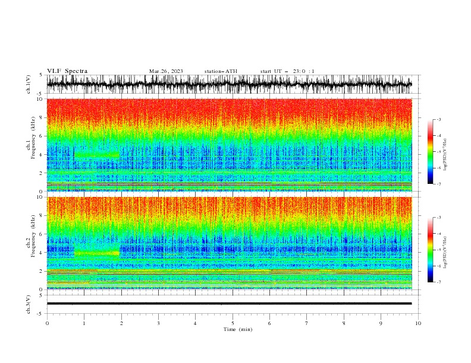
Task: Click inside the ch.2 spectrogram panel
Action: click(230, 243)
